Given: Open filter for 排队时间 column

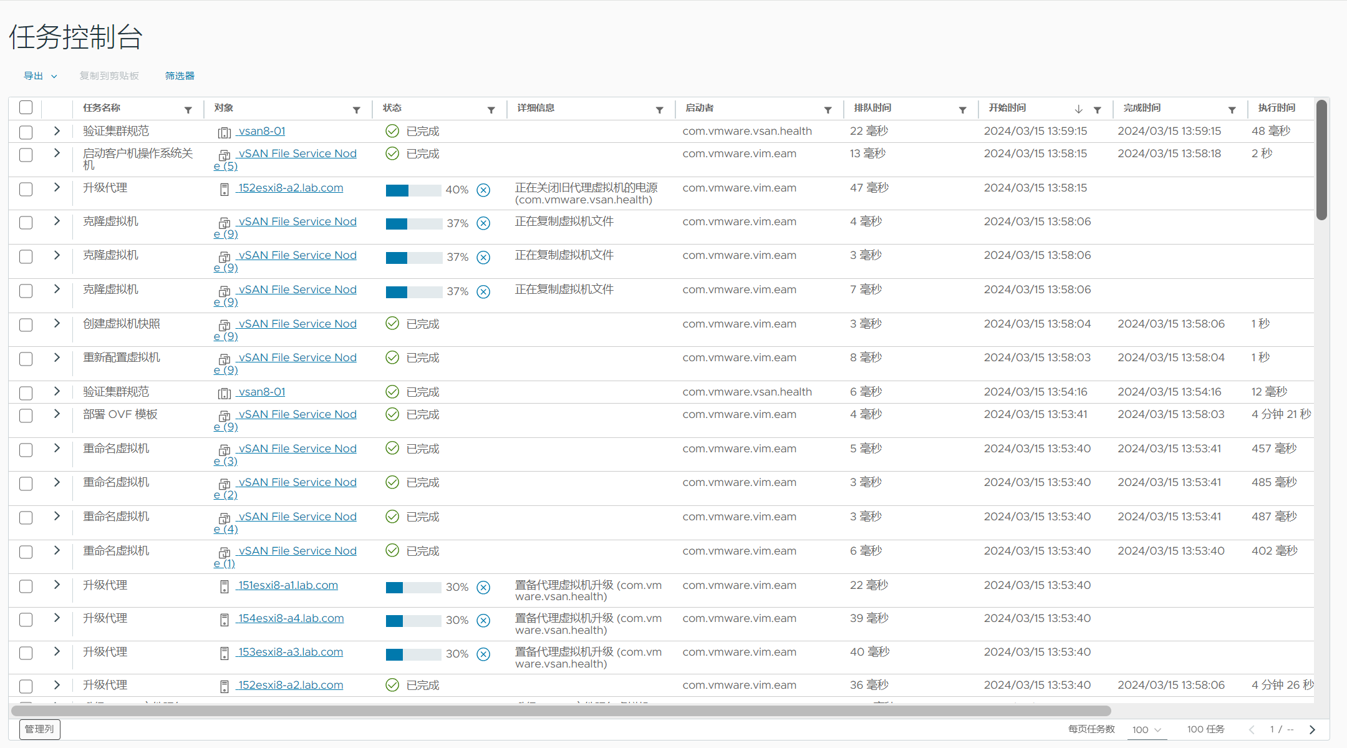Looking at the screenshot, I should click(962, 110).
